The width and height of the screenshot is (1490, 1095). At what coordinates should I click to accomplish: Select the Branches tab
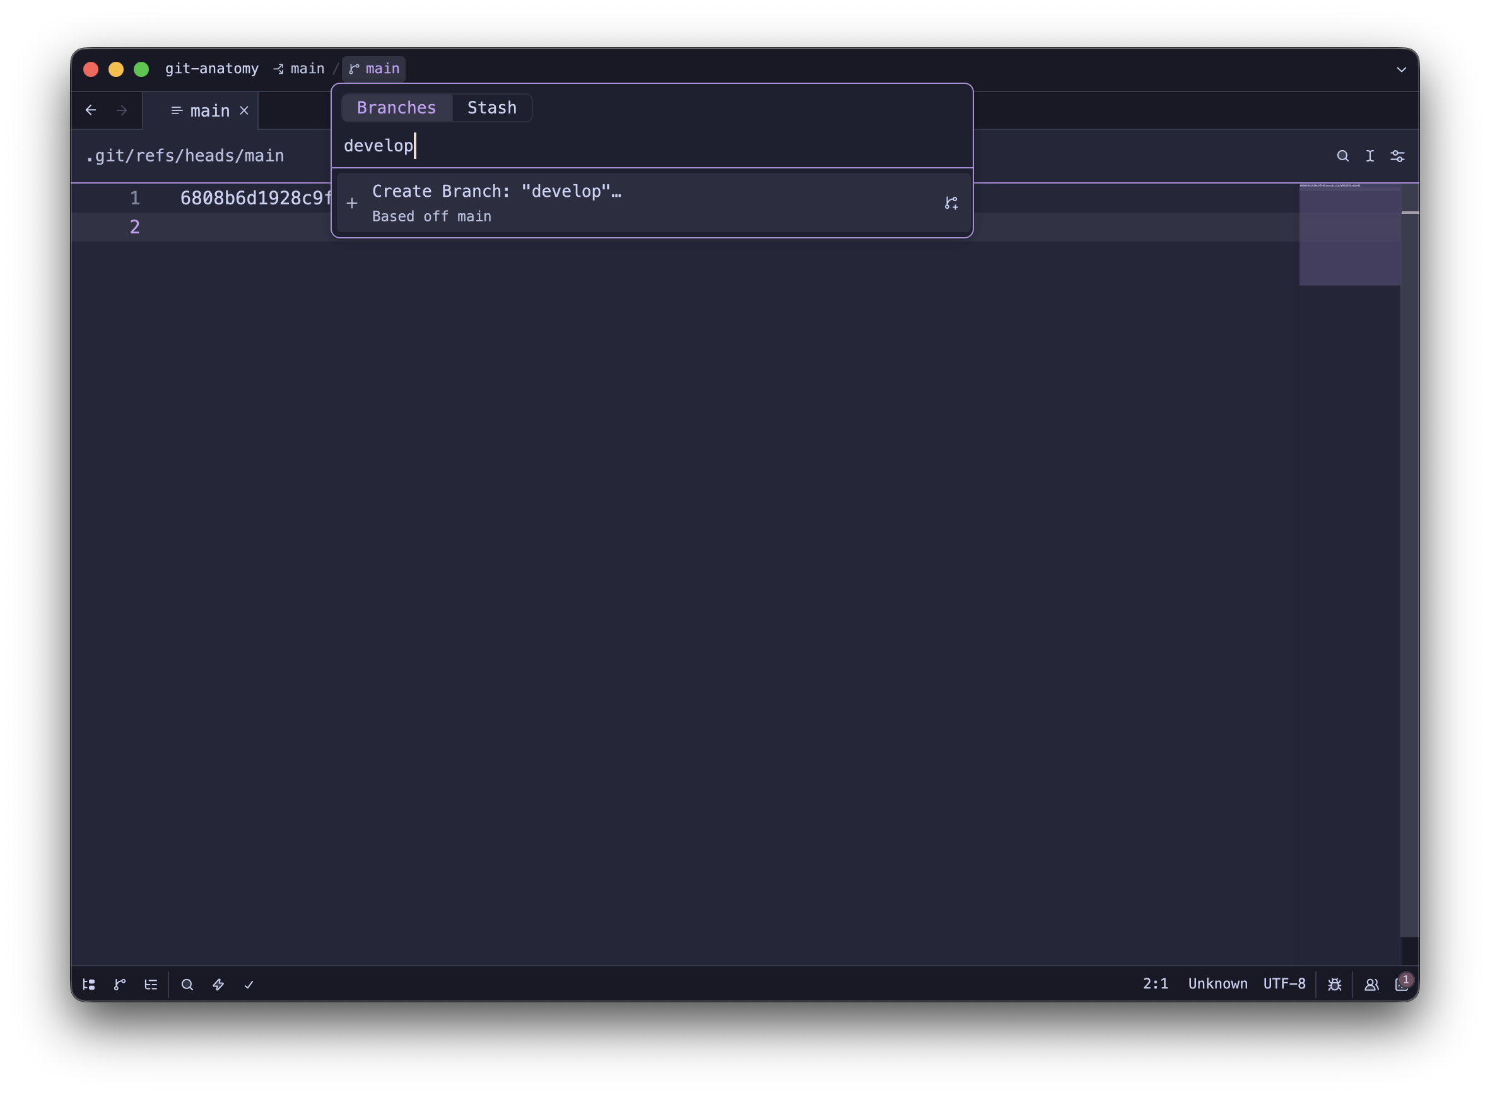(x=396, y=107)
